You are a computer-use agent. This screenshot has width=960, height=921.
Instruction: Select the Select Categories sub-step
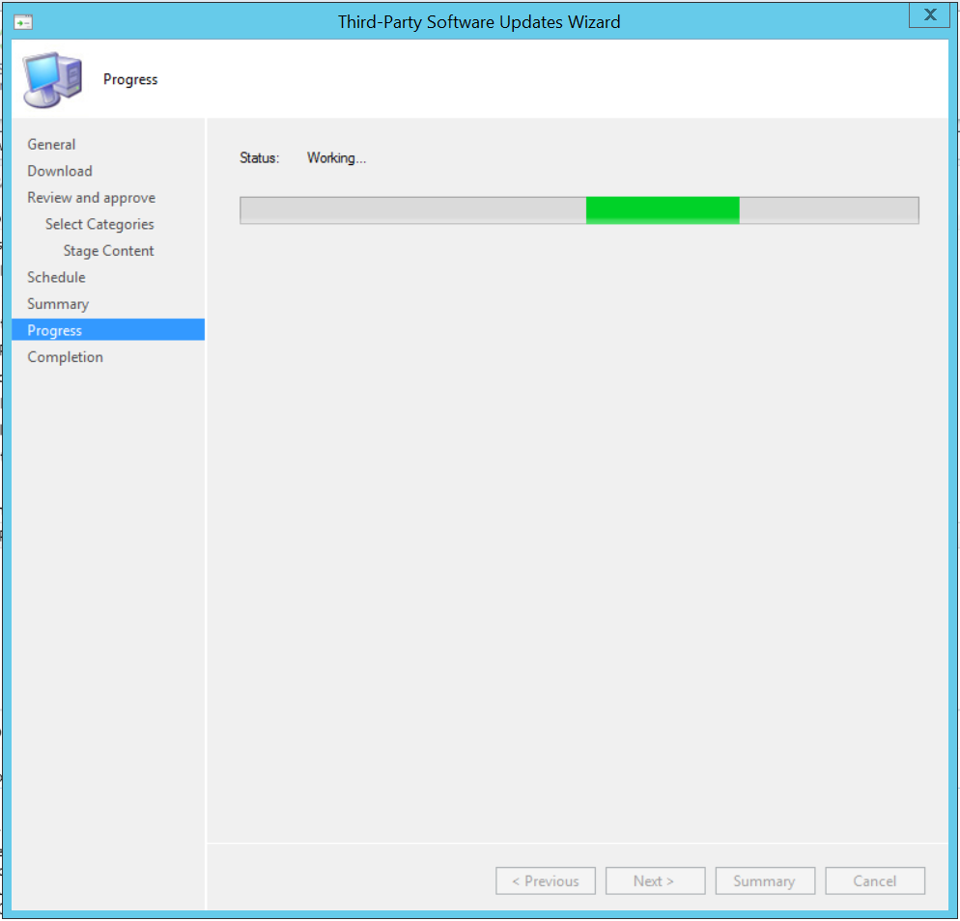click(99, 224)
